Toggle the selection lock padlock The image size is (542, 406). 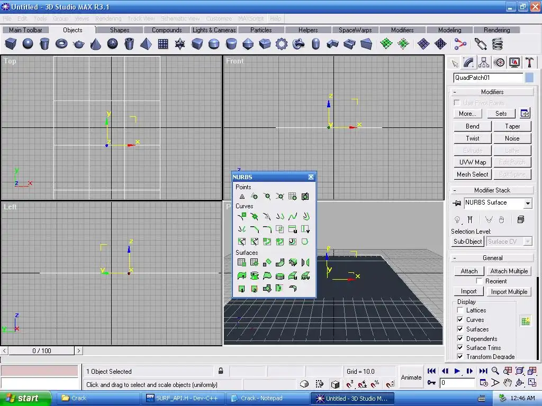pyautogui.click(x=221, y=371)
